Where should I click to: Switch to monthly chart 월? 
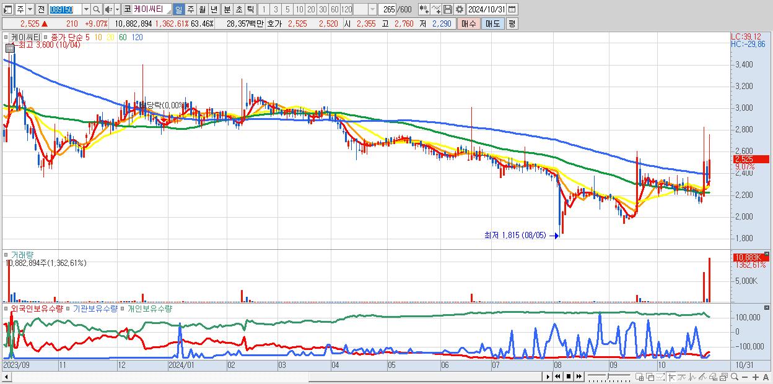(x=202, y=9)
